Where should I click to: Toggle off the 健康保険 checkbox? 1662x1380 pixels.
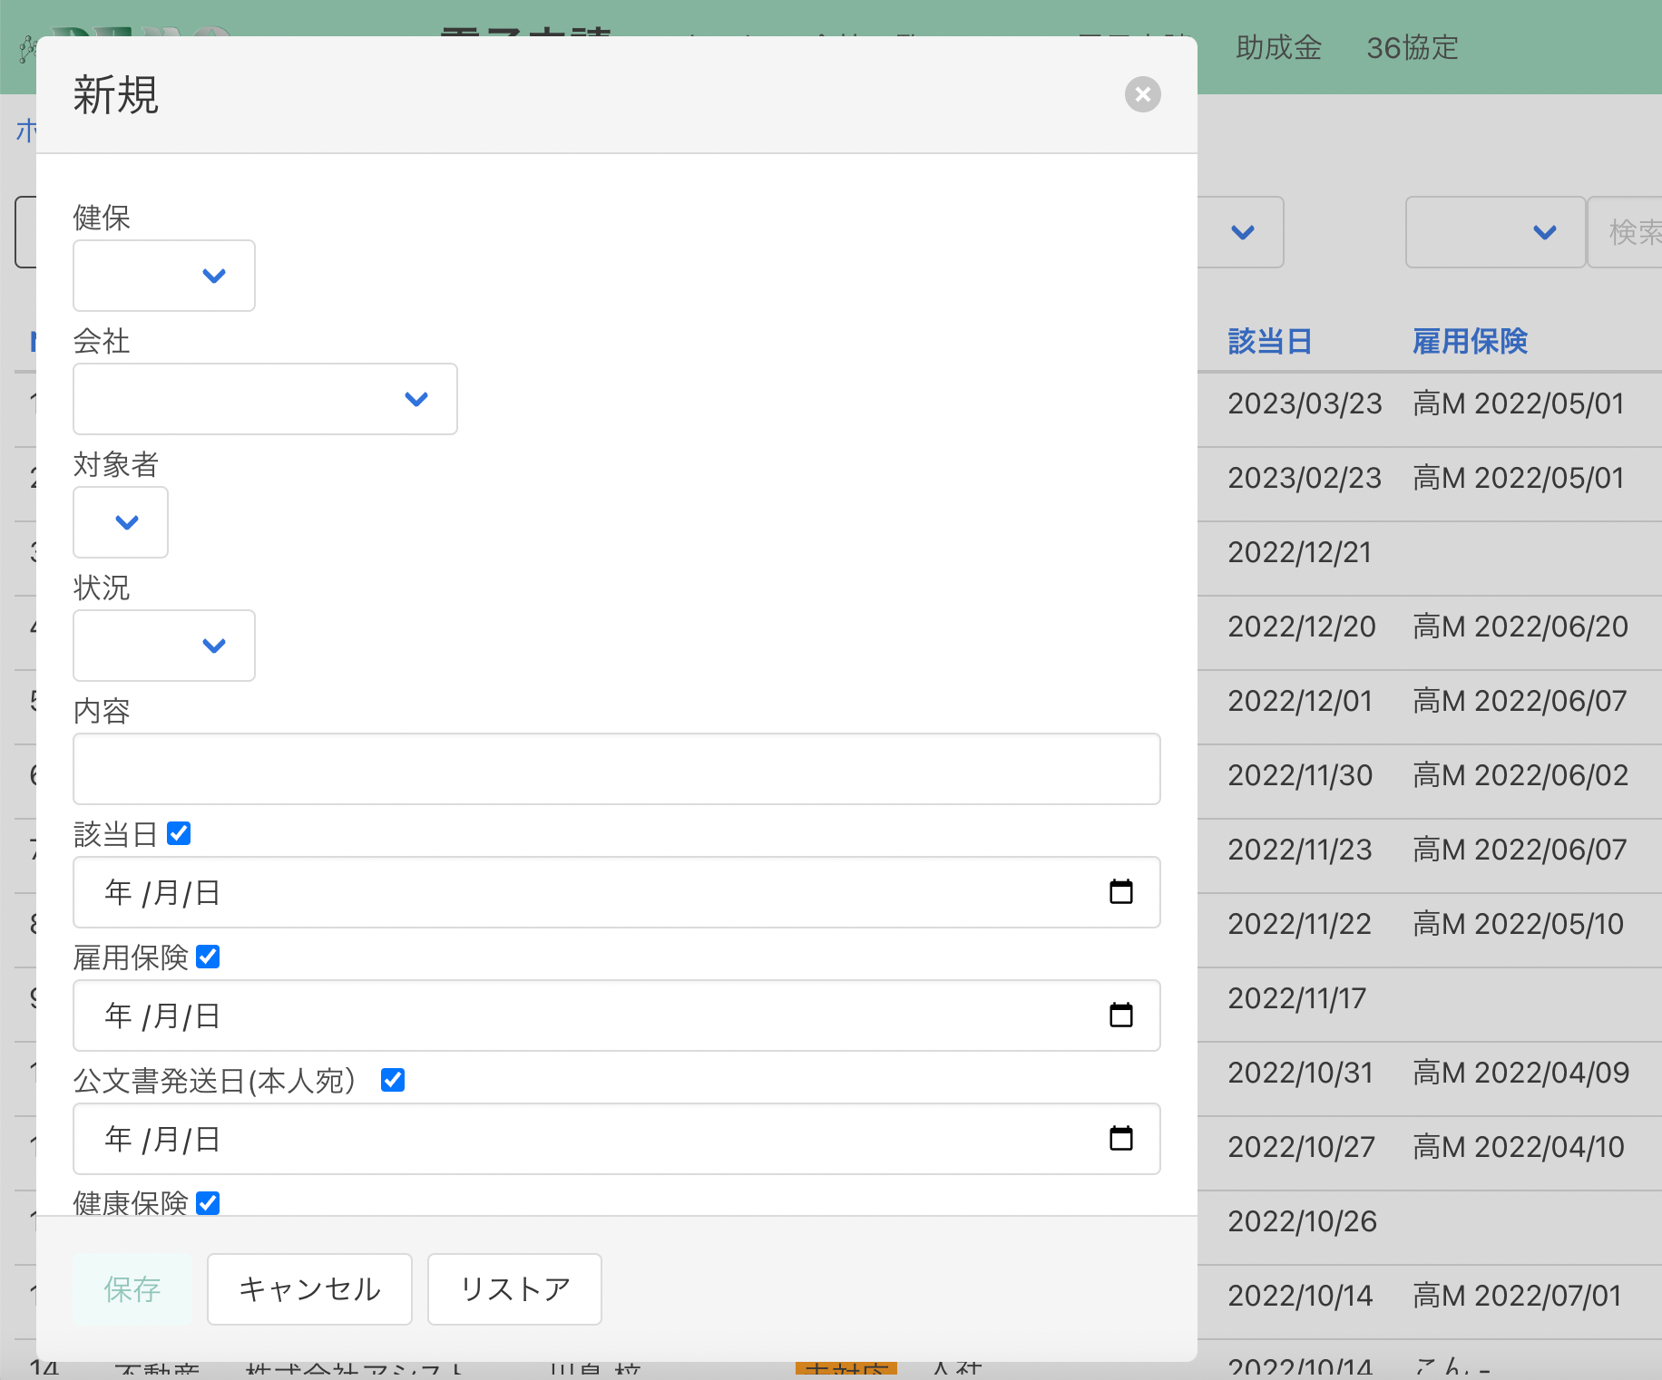[208, 1202]
